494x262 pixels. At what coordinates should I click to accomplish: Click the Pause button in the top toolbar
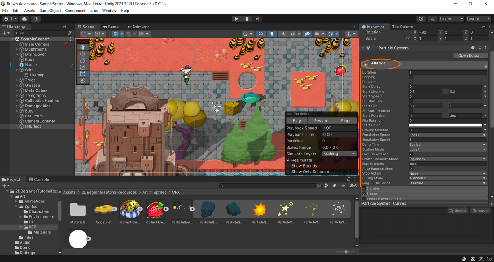tap(247, 18)
